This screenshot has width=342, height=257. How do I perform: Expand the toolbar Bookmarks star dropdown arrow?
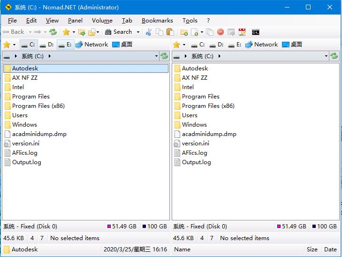[x=74, y=32]
